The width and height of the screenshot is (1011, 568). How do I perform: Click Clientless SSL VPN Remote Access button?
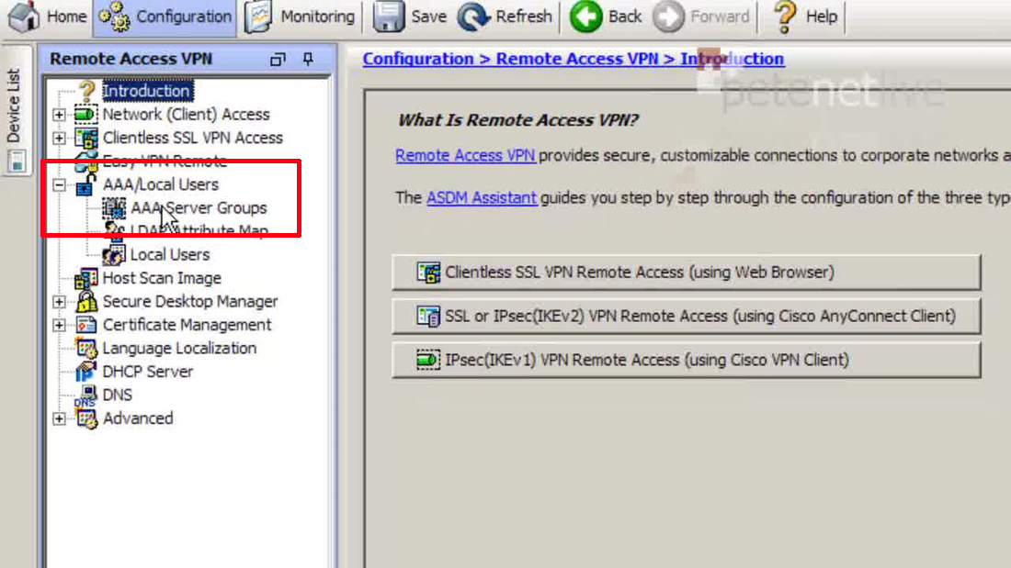[686, 273]
